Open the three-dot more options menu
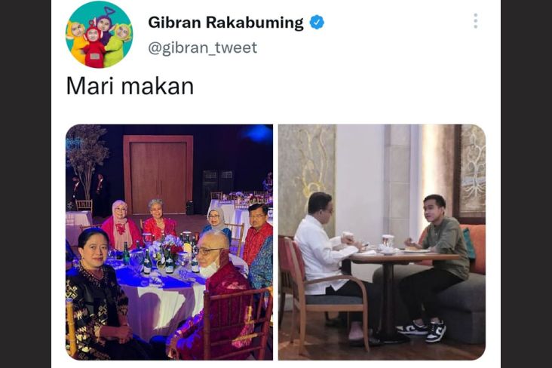552x368 pixels. point(475,21)
